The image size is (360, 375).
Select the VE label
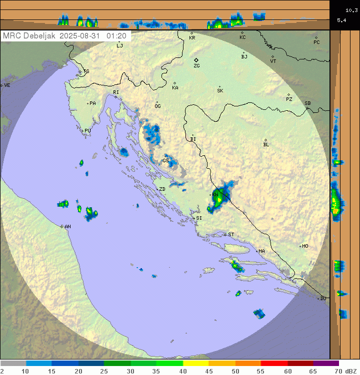pos(7,85)
